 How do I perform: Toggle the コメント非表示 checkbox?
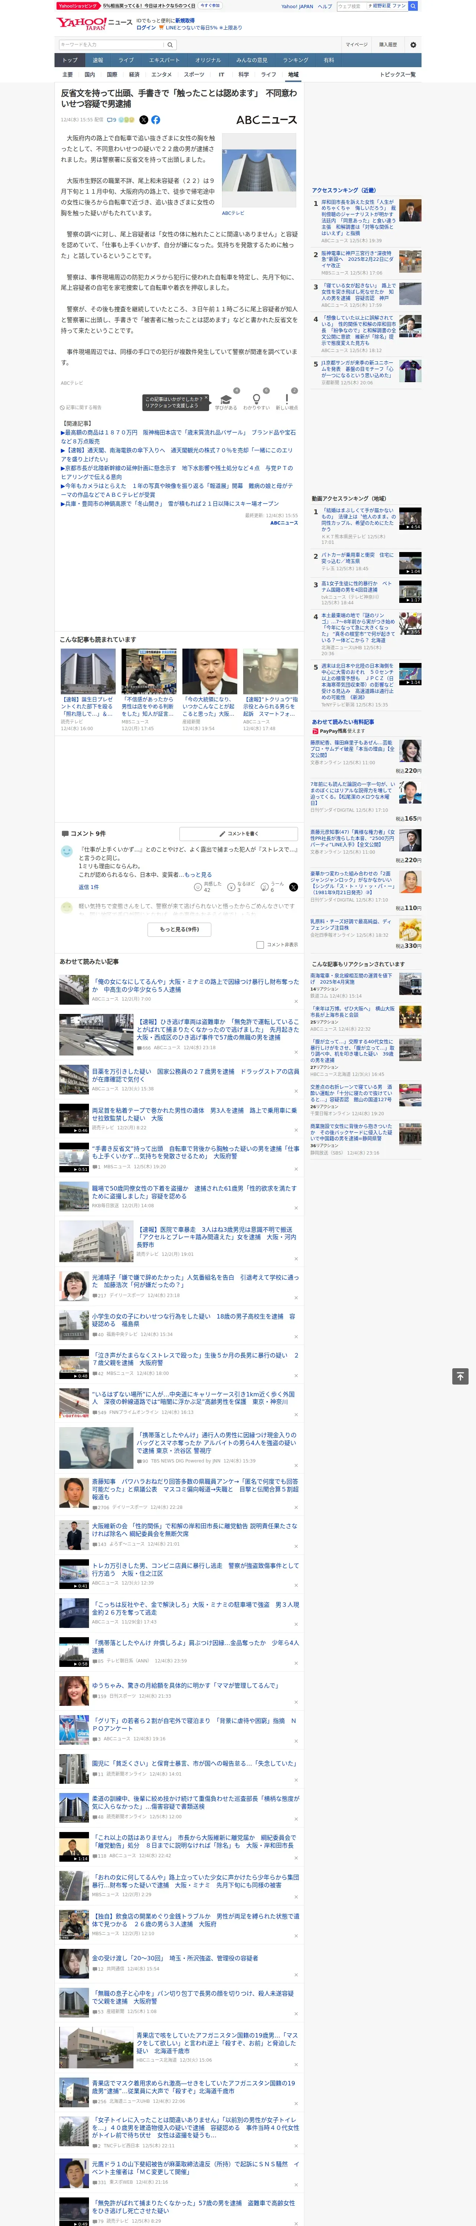coord(260,945)
